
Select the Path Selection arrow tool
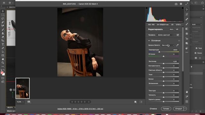coord(3,52)
